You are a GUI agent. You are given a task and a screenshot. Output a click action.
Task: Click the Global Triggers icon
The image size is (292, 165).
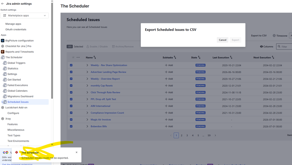tap(5, 63)
